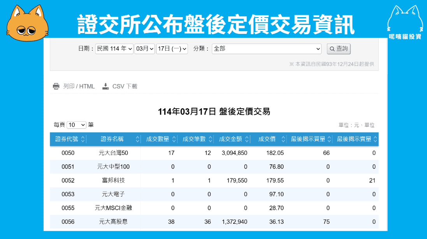Sort by 成交筆數 using its sort arrows
The width and height of the screenshot is (427, 239).
[x=211, y=139]
